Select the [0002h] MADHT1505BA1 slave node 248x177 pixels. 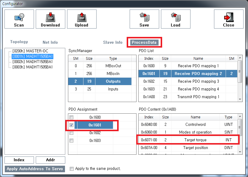pyautogui.click(x=32, y=62)
